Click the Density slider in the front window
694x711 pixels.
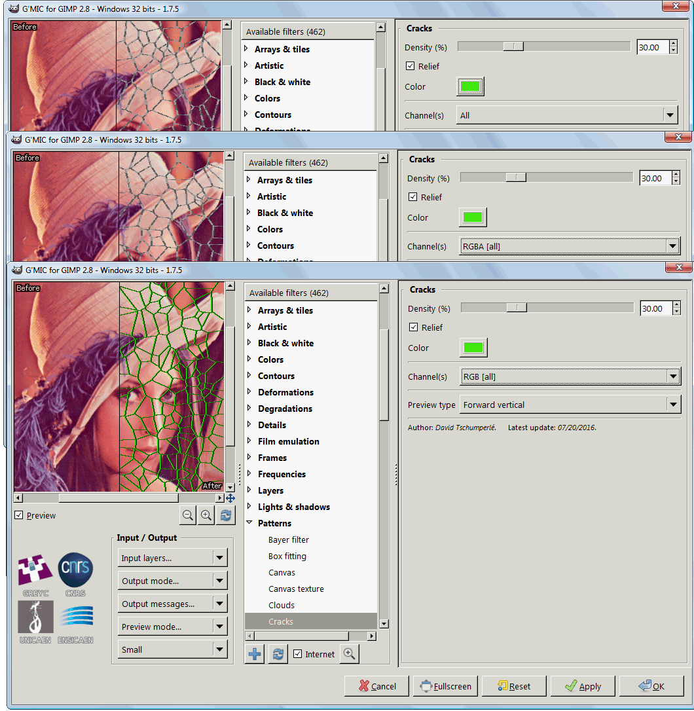point(547,308)
